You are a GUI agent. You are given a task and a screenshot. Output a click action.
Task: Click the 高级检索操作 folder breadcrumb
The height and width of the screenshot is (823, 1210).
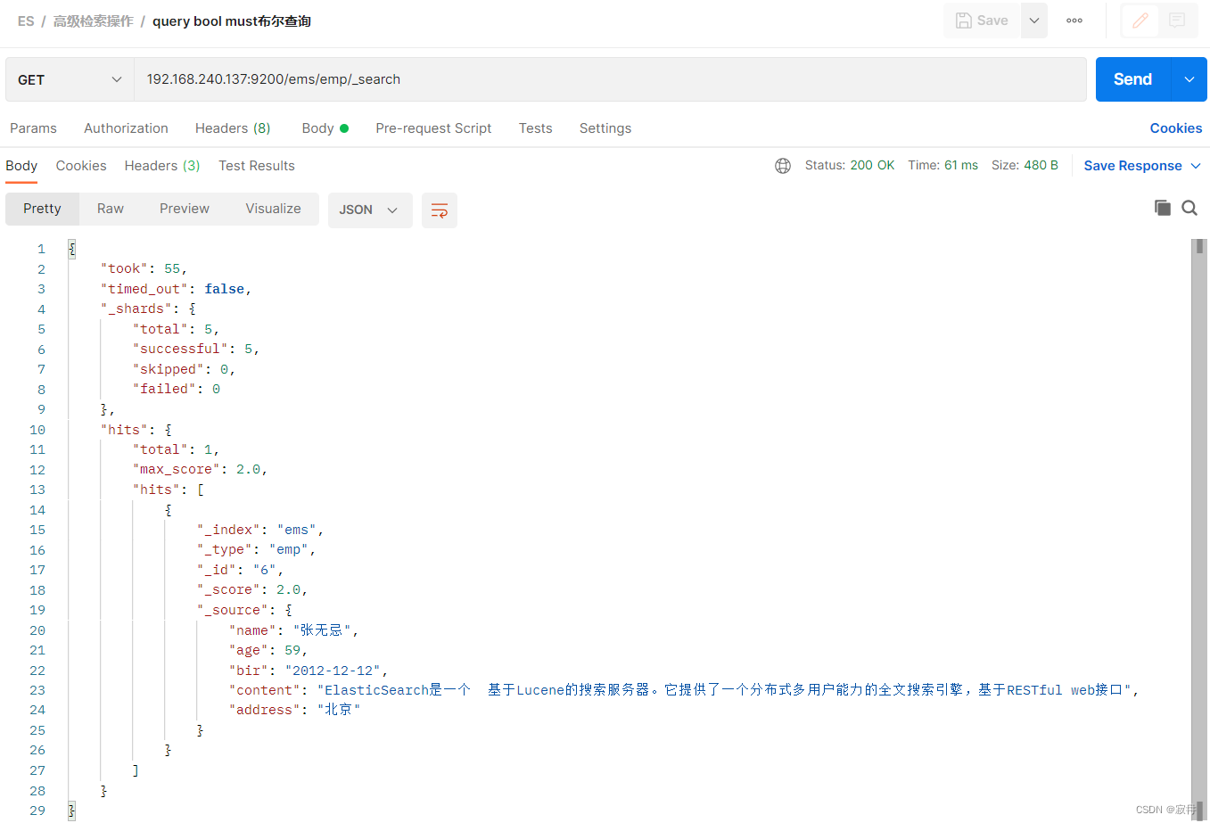tap(93, 21)
